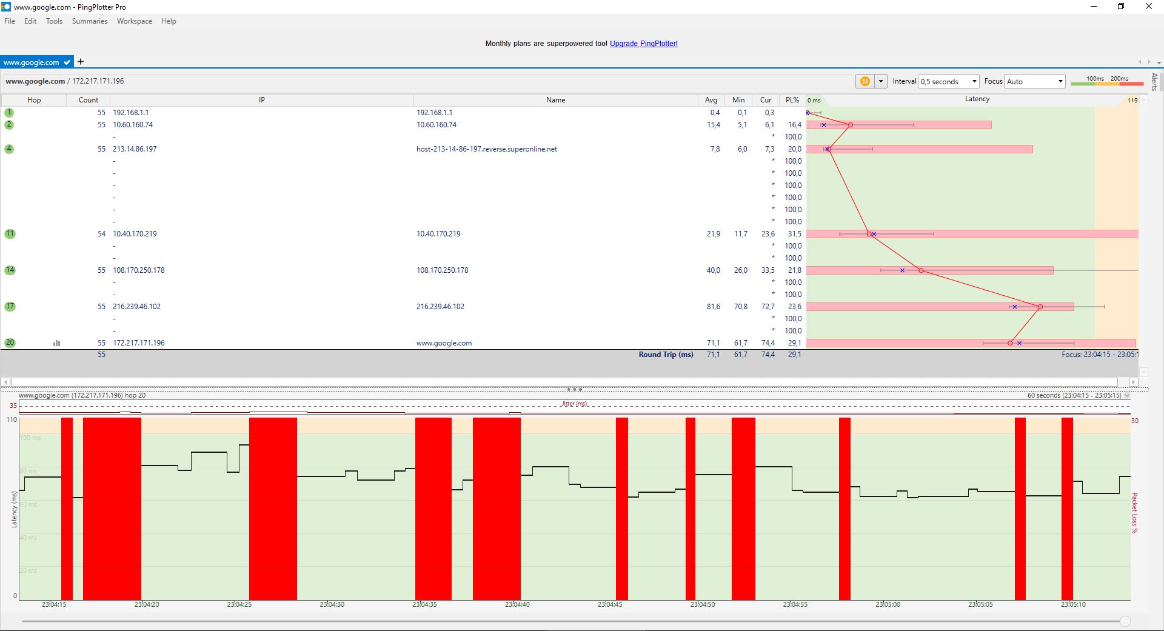Click www.google.com name in hop 20 row
The height and width of the screenshot is (631, 1164).
(x=444, y=343)
